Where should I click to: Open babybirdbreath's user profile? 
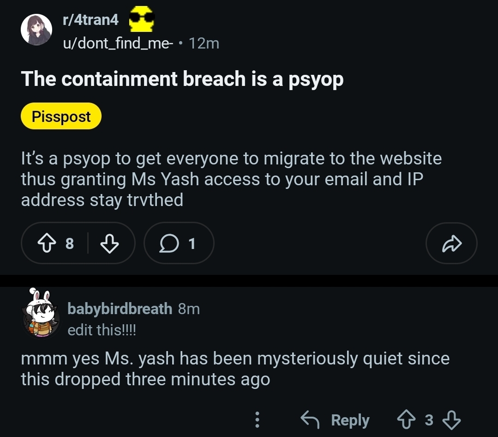[120, 309]
